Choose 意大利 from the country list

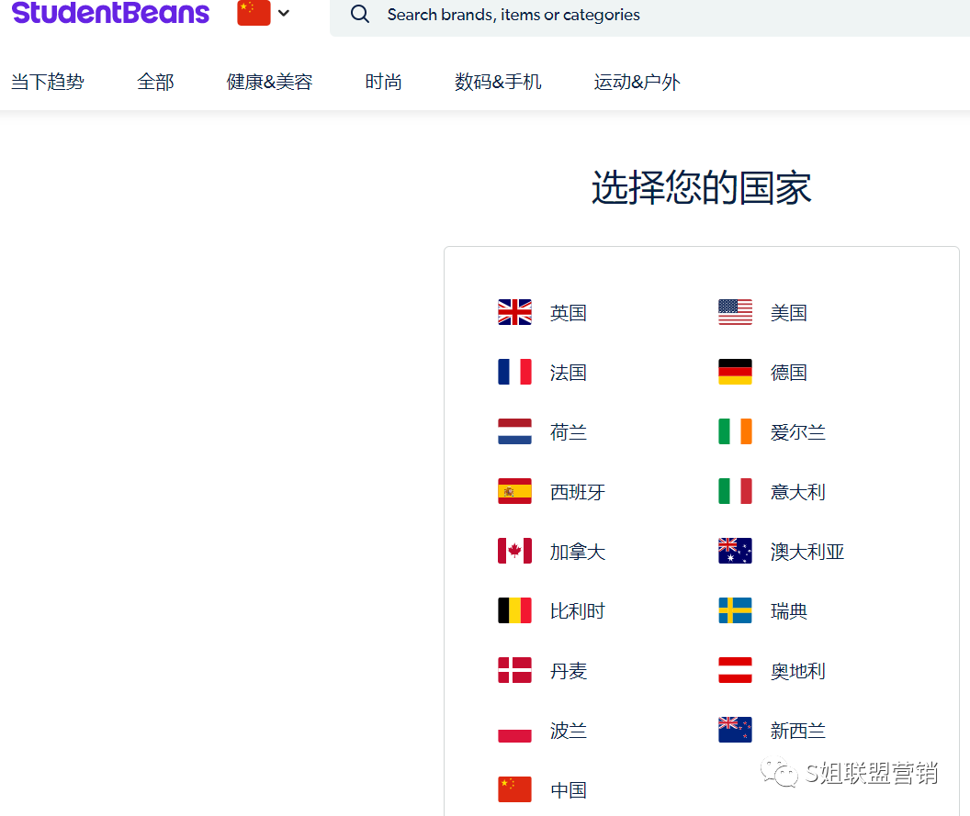pos(798,492)
